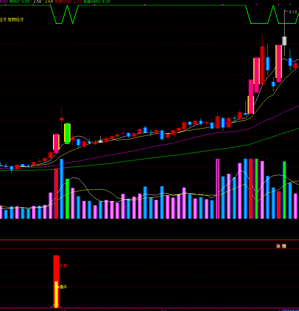This screenshot has height=311, width=299.
Task: Click the 9.10 high price marker
Action: click(x=293, y=12)
